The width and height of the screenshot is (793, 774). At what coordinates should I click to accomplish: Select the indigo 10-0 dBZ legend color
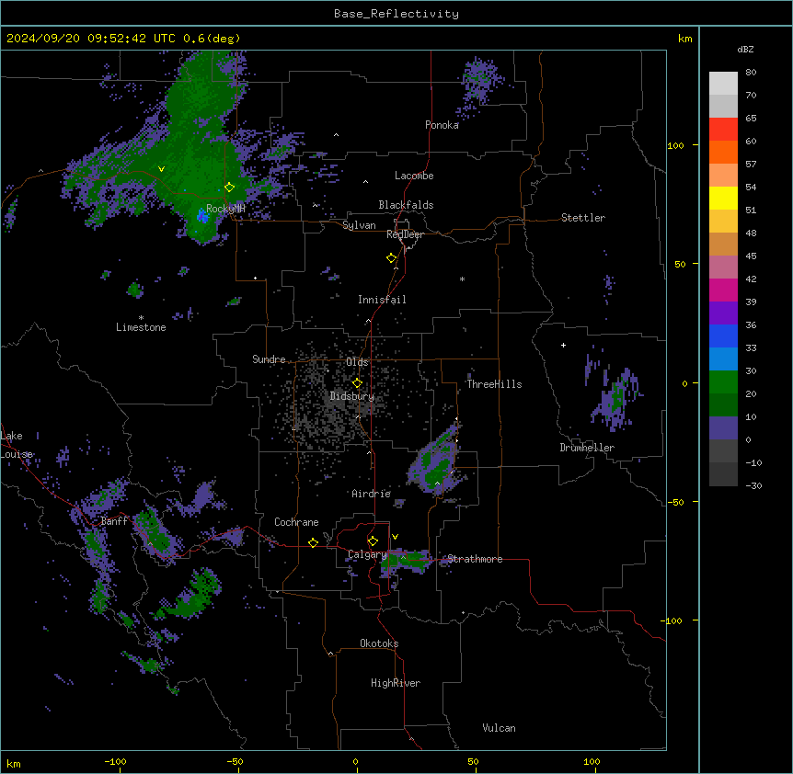(723, 428)
